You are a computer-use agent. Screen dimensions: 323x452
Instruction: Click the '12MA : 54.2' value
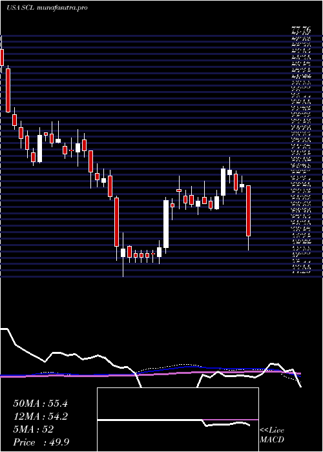[40, 416]
